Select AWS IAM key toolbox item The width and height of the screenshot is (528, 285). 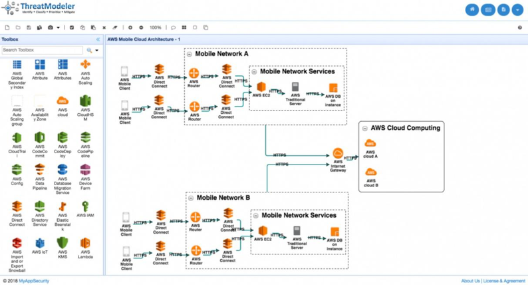coord(85,209)
